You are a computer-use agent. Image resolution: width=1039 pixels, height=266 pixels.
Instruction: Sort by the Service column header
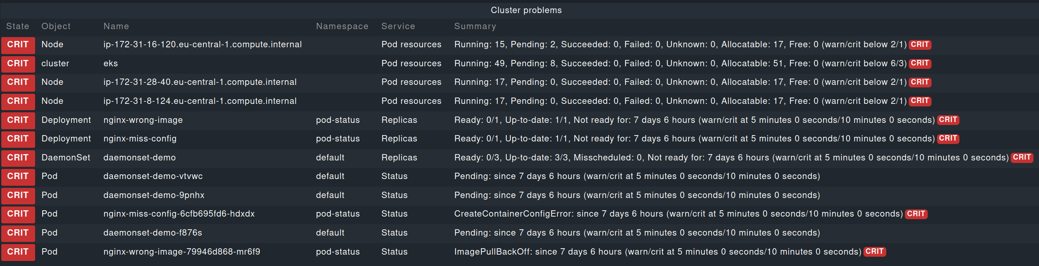tap(398, 26)
